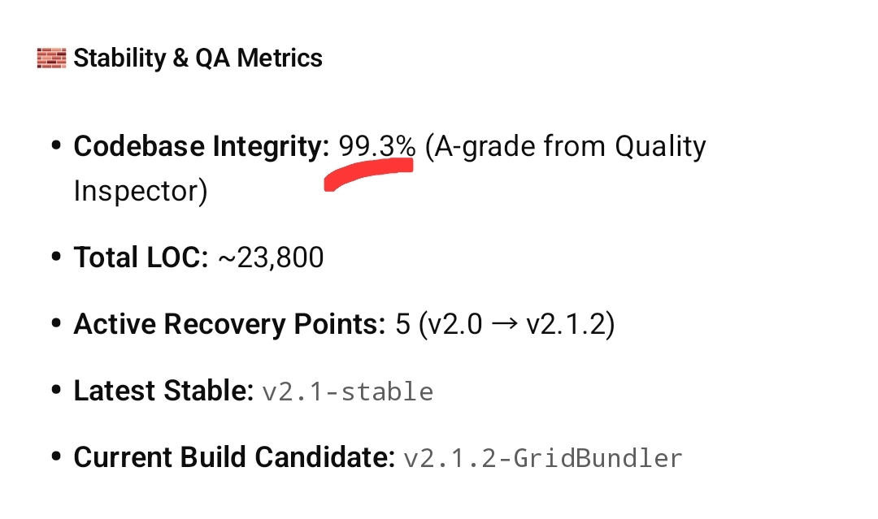Click the brick wall emoji icon
The height and width of the screenshot is (519, 878).
51,58
